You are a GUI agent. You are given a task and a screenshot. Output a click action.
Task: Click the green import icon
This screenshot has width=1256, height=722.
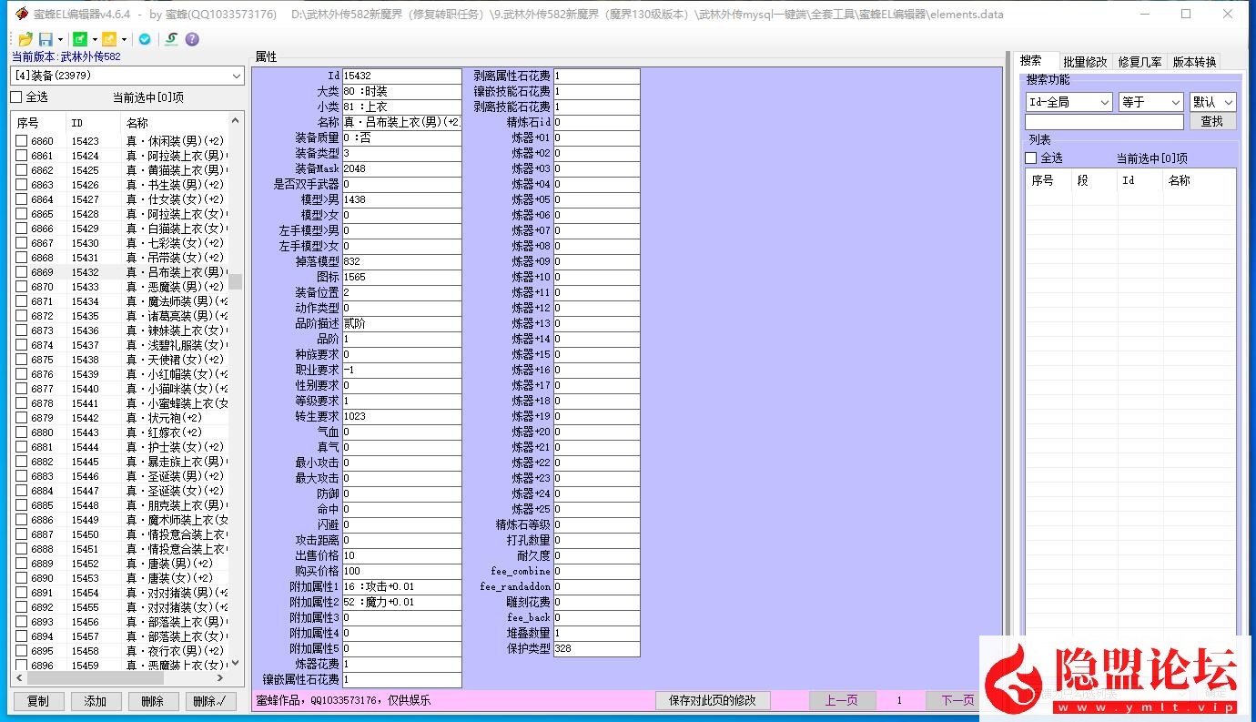tap(80, 39)
